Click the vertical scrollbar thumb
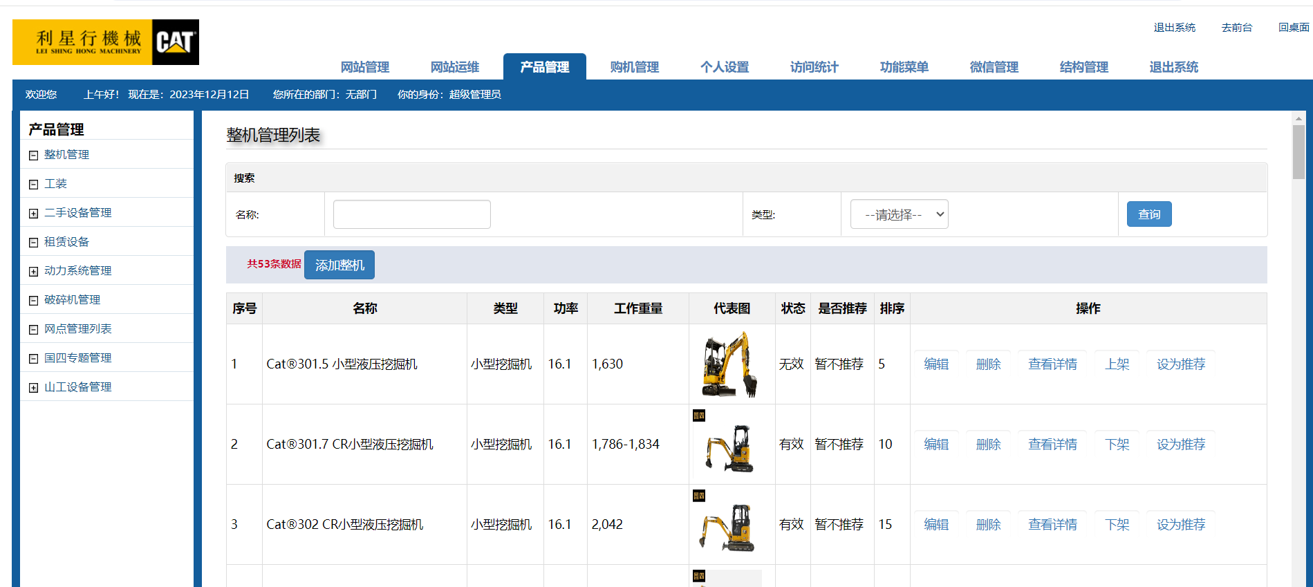Screen dimensions: 1313x587 click(1298, 151)
